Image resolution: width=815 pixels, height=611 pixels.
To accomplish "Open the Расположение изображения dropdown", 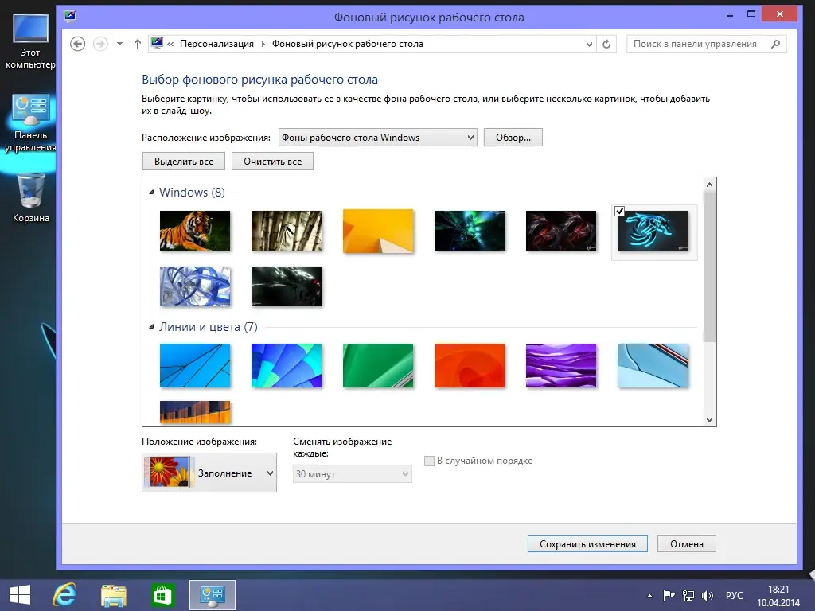I will tap(377, 137).
